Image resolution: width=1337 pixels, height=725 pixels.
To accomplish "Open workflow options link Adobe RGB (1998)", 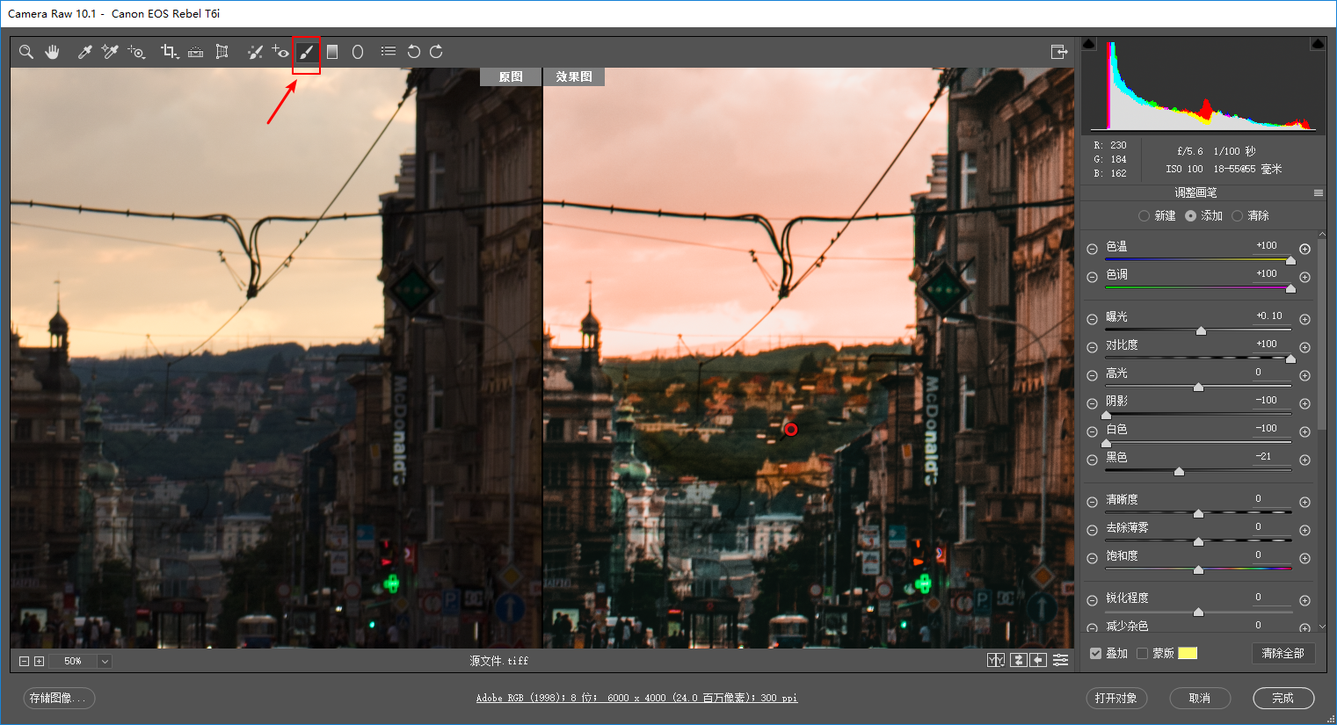I will (x=637, y=698).
